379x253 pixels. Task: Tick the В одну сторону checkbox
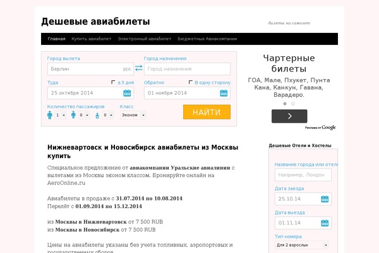coord(191,82)
